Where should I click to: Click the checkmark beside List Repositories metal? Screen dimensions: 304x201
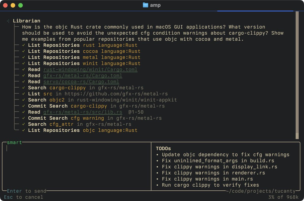[x=24, y=57]
